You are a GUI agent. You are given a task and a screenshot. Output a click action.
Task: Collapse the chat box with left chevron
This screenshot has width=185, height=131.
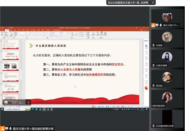(x=28, y=102)
